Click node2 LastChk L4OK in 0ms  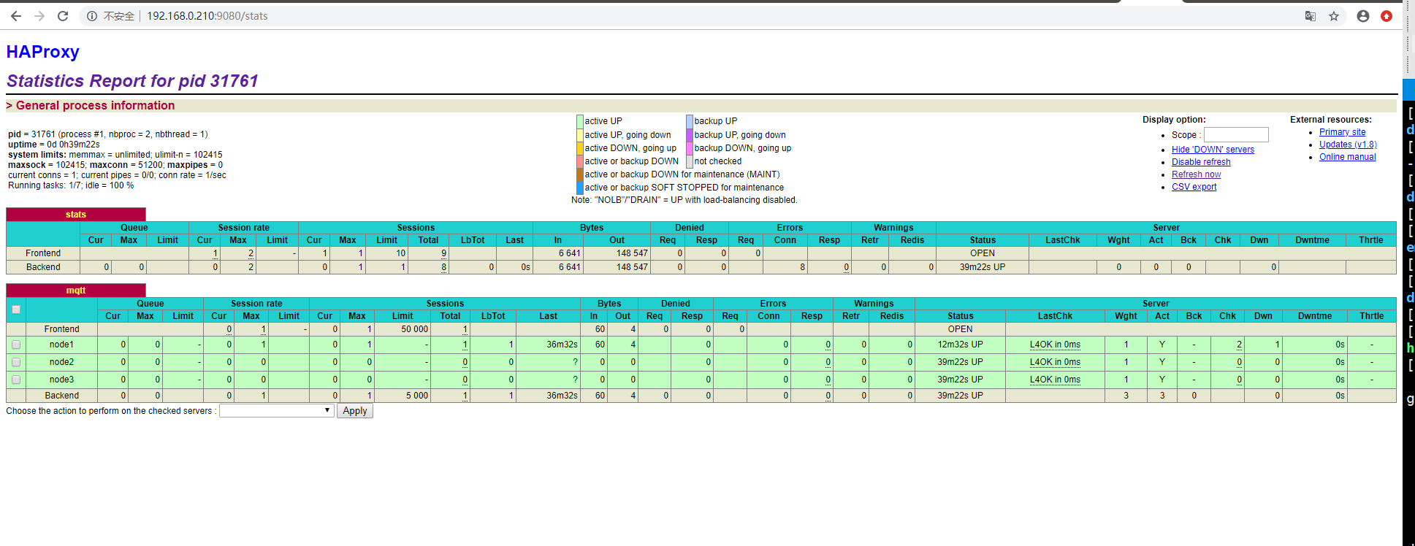point(1055,362)
